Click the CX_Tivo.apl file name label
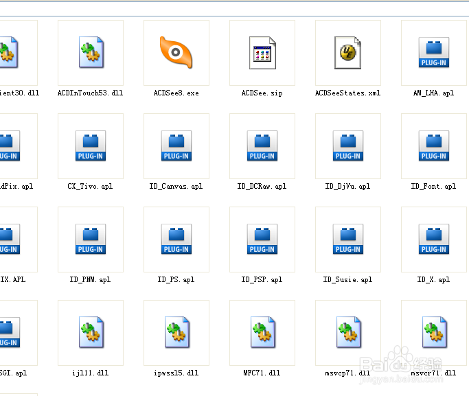 (91, 186)
